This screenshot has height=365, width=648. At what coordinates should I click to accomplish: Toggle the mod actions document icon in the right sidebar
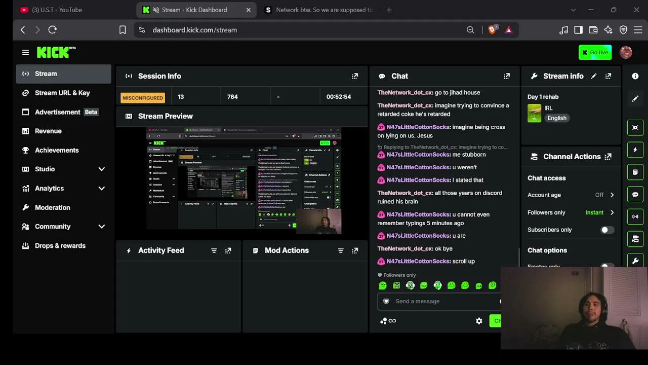coord(635,172)
